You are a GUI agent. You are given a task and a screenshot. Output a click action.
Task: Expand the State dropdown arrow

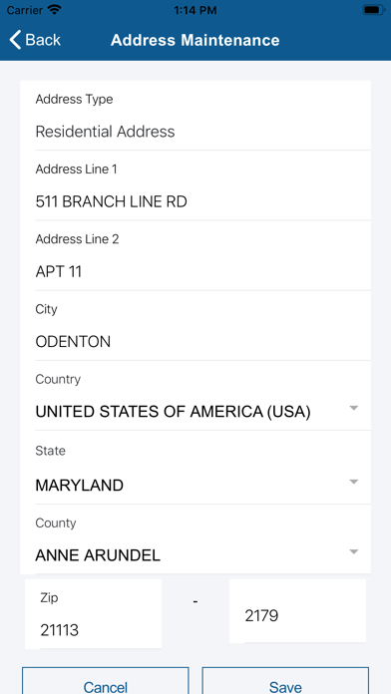353,482
